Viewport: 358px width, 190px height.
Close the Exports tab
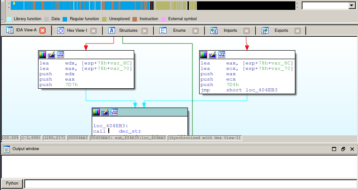(298, 31)
